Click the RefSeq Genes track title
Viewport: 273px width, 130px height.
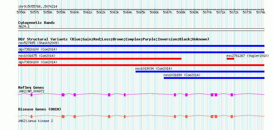(x=31, y=87)
